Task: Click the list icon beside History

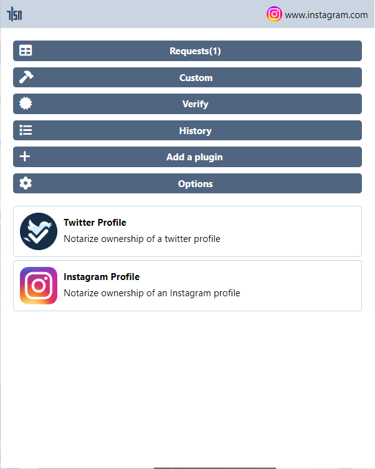Action: coord(26,130)
